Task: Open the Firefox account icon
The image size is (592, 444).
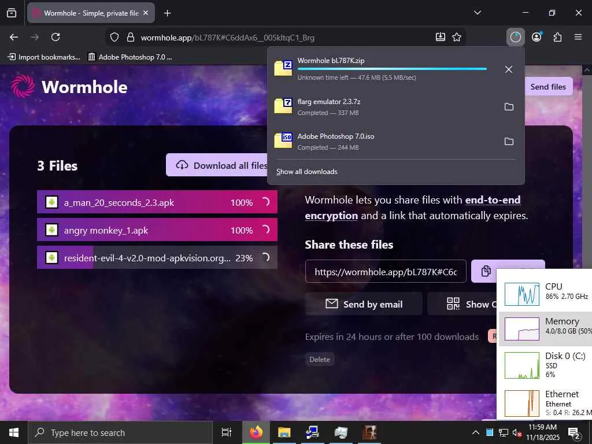Action: [536, 37]
